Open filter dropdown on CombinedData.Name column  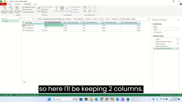tap(62, 22)
